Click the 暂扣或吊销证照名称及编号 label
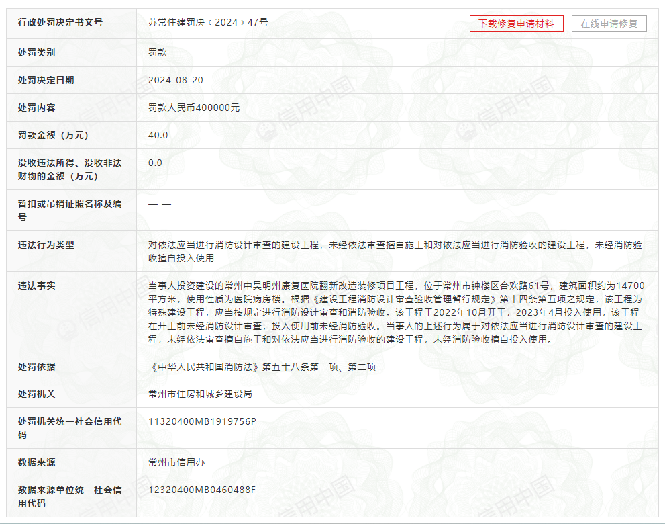Screen dimensions: 665x524 point(70,210)
